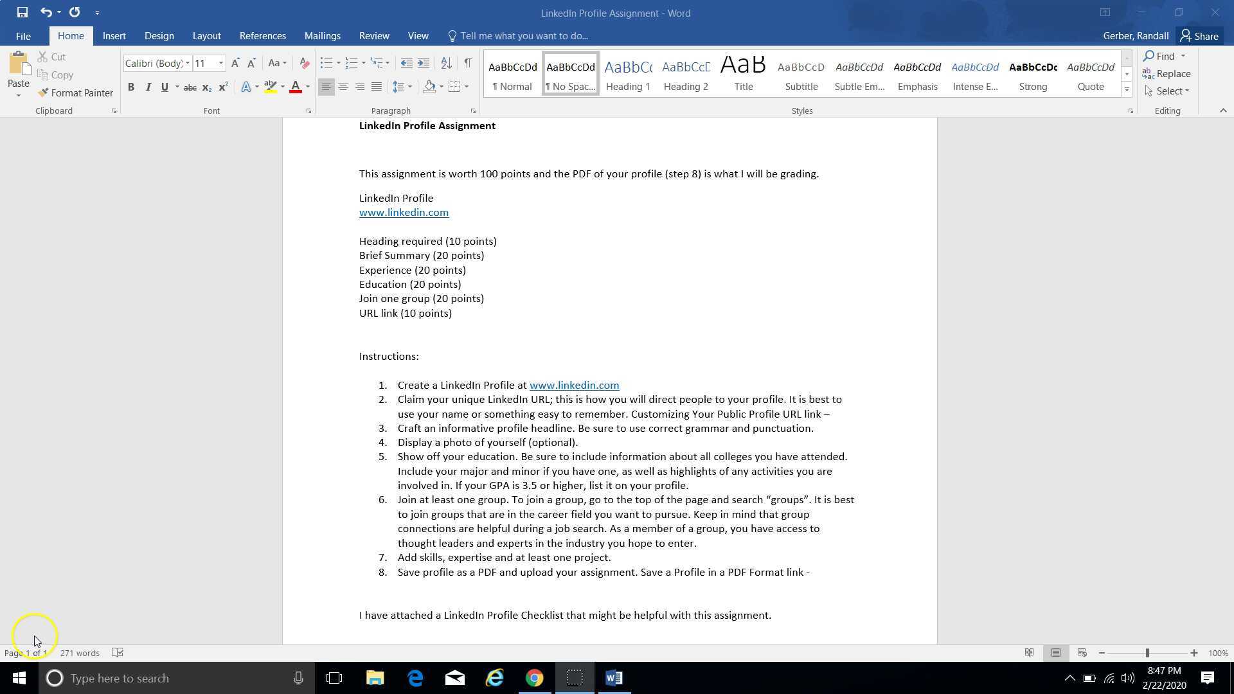
Task: Apply italic formatting
Action: 148,87
